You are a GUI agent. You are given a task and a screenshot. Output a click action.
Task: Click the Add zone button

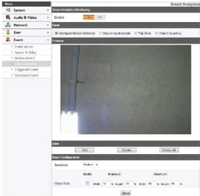click(x=85, y=150)
